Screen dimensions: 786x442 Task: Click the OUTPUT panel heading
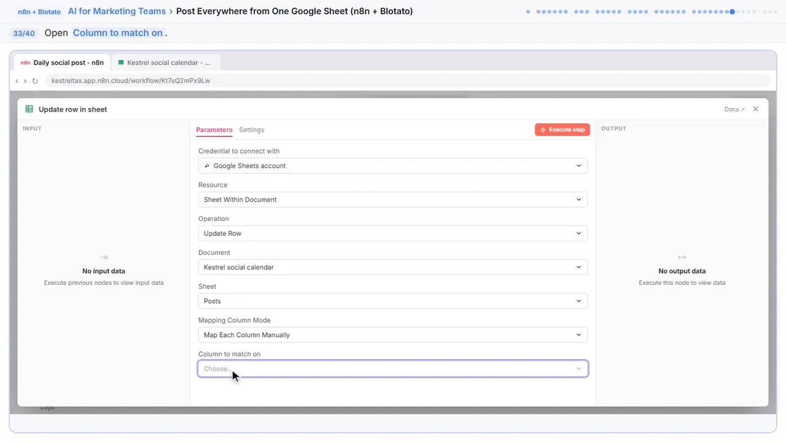coord(614,128)
